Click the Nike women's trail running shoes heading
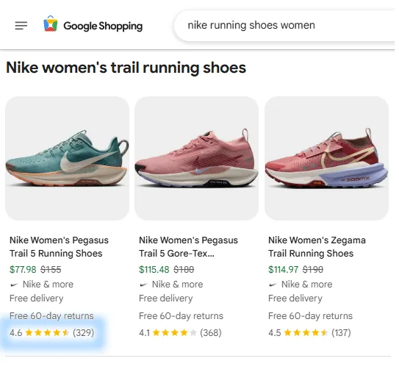The width and height of the screenshot is (399, 372). tap(126, 68)
